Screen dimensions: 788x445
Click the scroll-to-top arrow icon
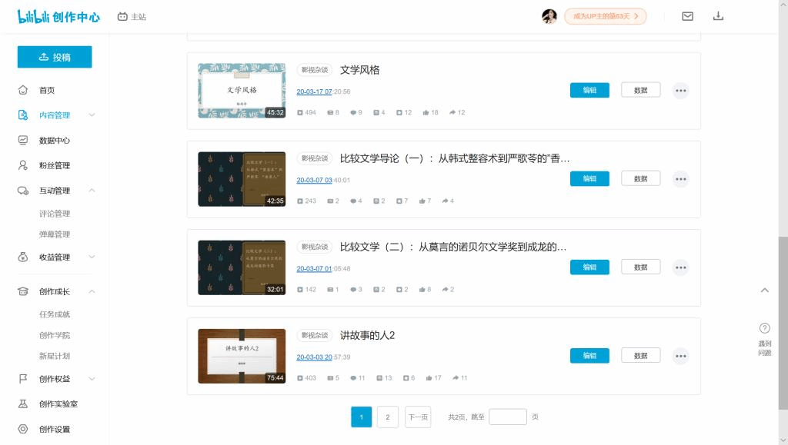(x=764, y=291)
